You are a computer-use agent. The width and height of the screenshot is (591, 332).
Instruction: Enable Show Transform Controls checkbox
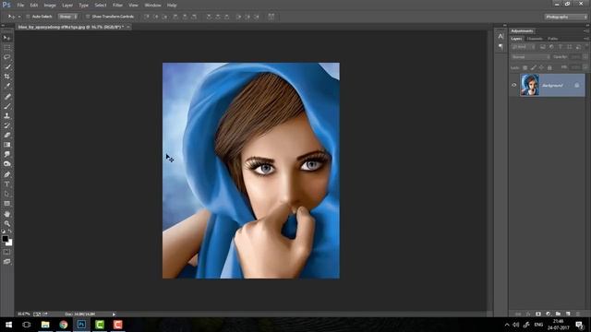[88, 17]
